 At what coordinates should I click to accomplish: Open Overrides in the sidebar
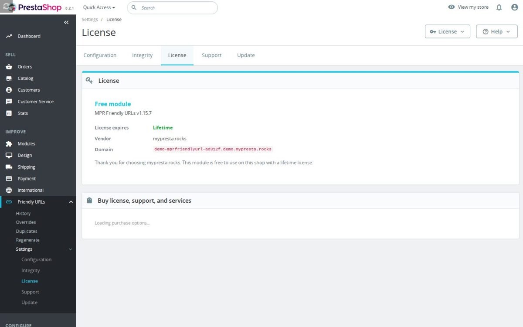pos(26,222)
